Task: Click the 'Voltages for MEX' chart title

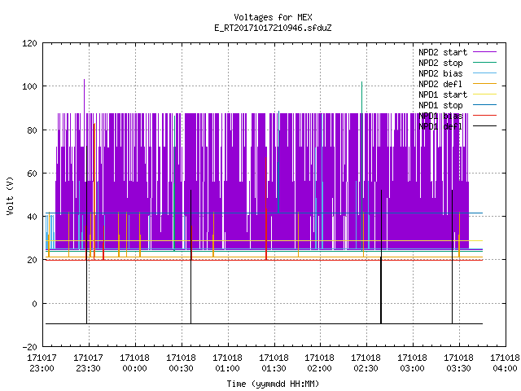Action: click(273, 17)
